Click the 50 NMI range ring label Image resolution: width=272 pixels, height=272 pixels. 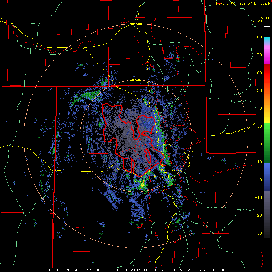[136, 80]
